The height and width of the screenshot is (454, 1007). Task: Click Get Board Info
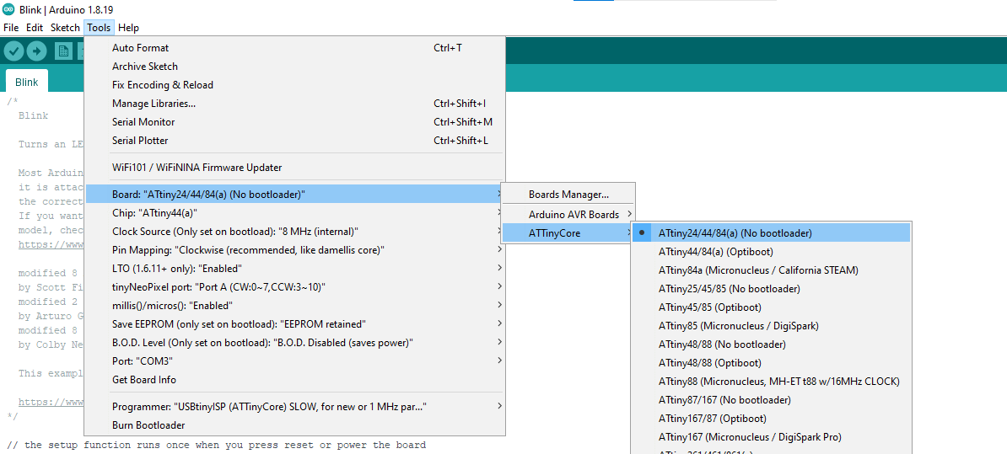point(295,380)
